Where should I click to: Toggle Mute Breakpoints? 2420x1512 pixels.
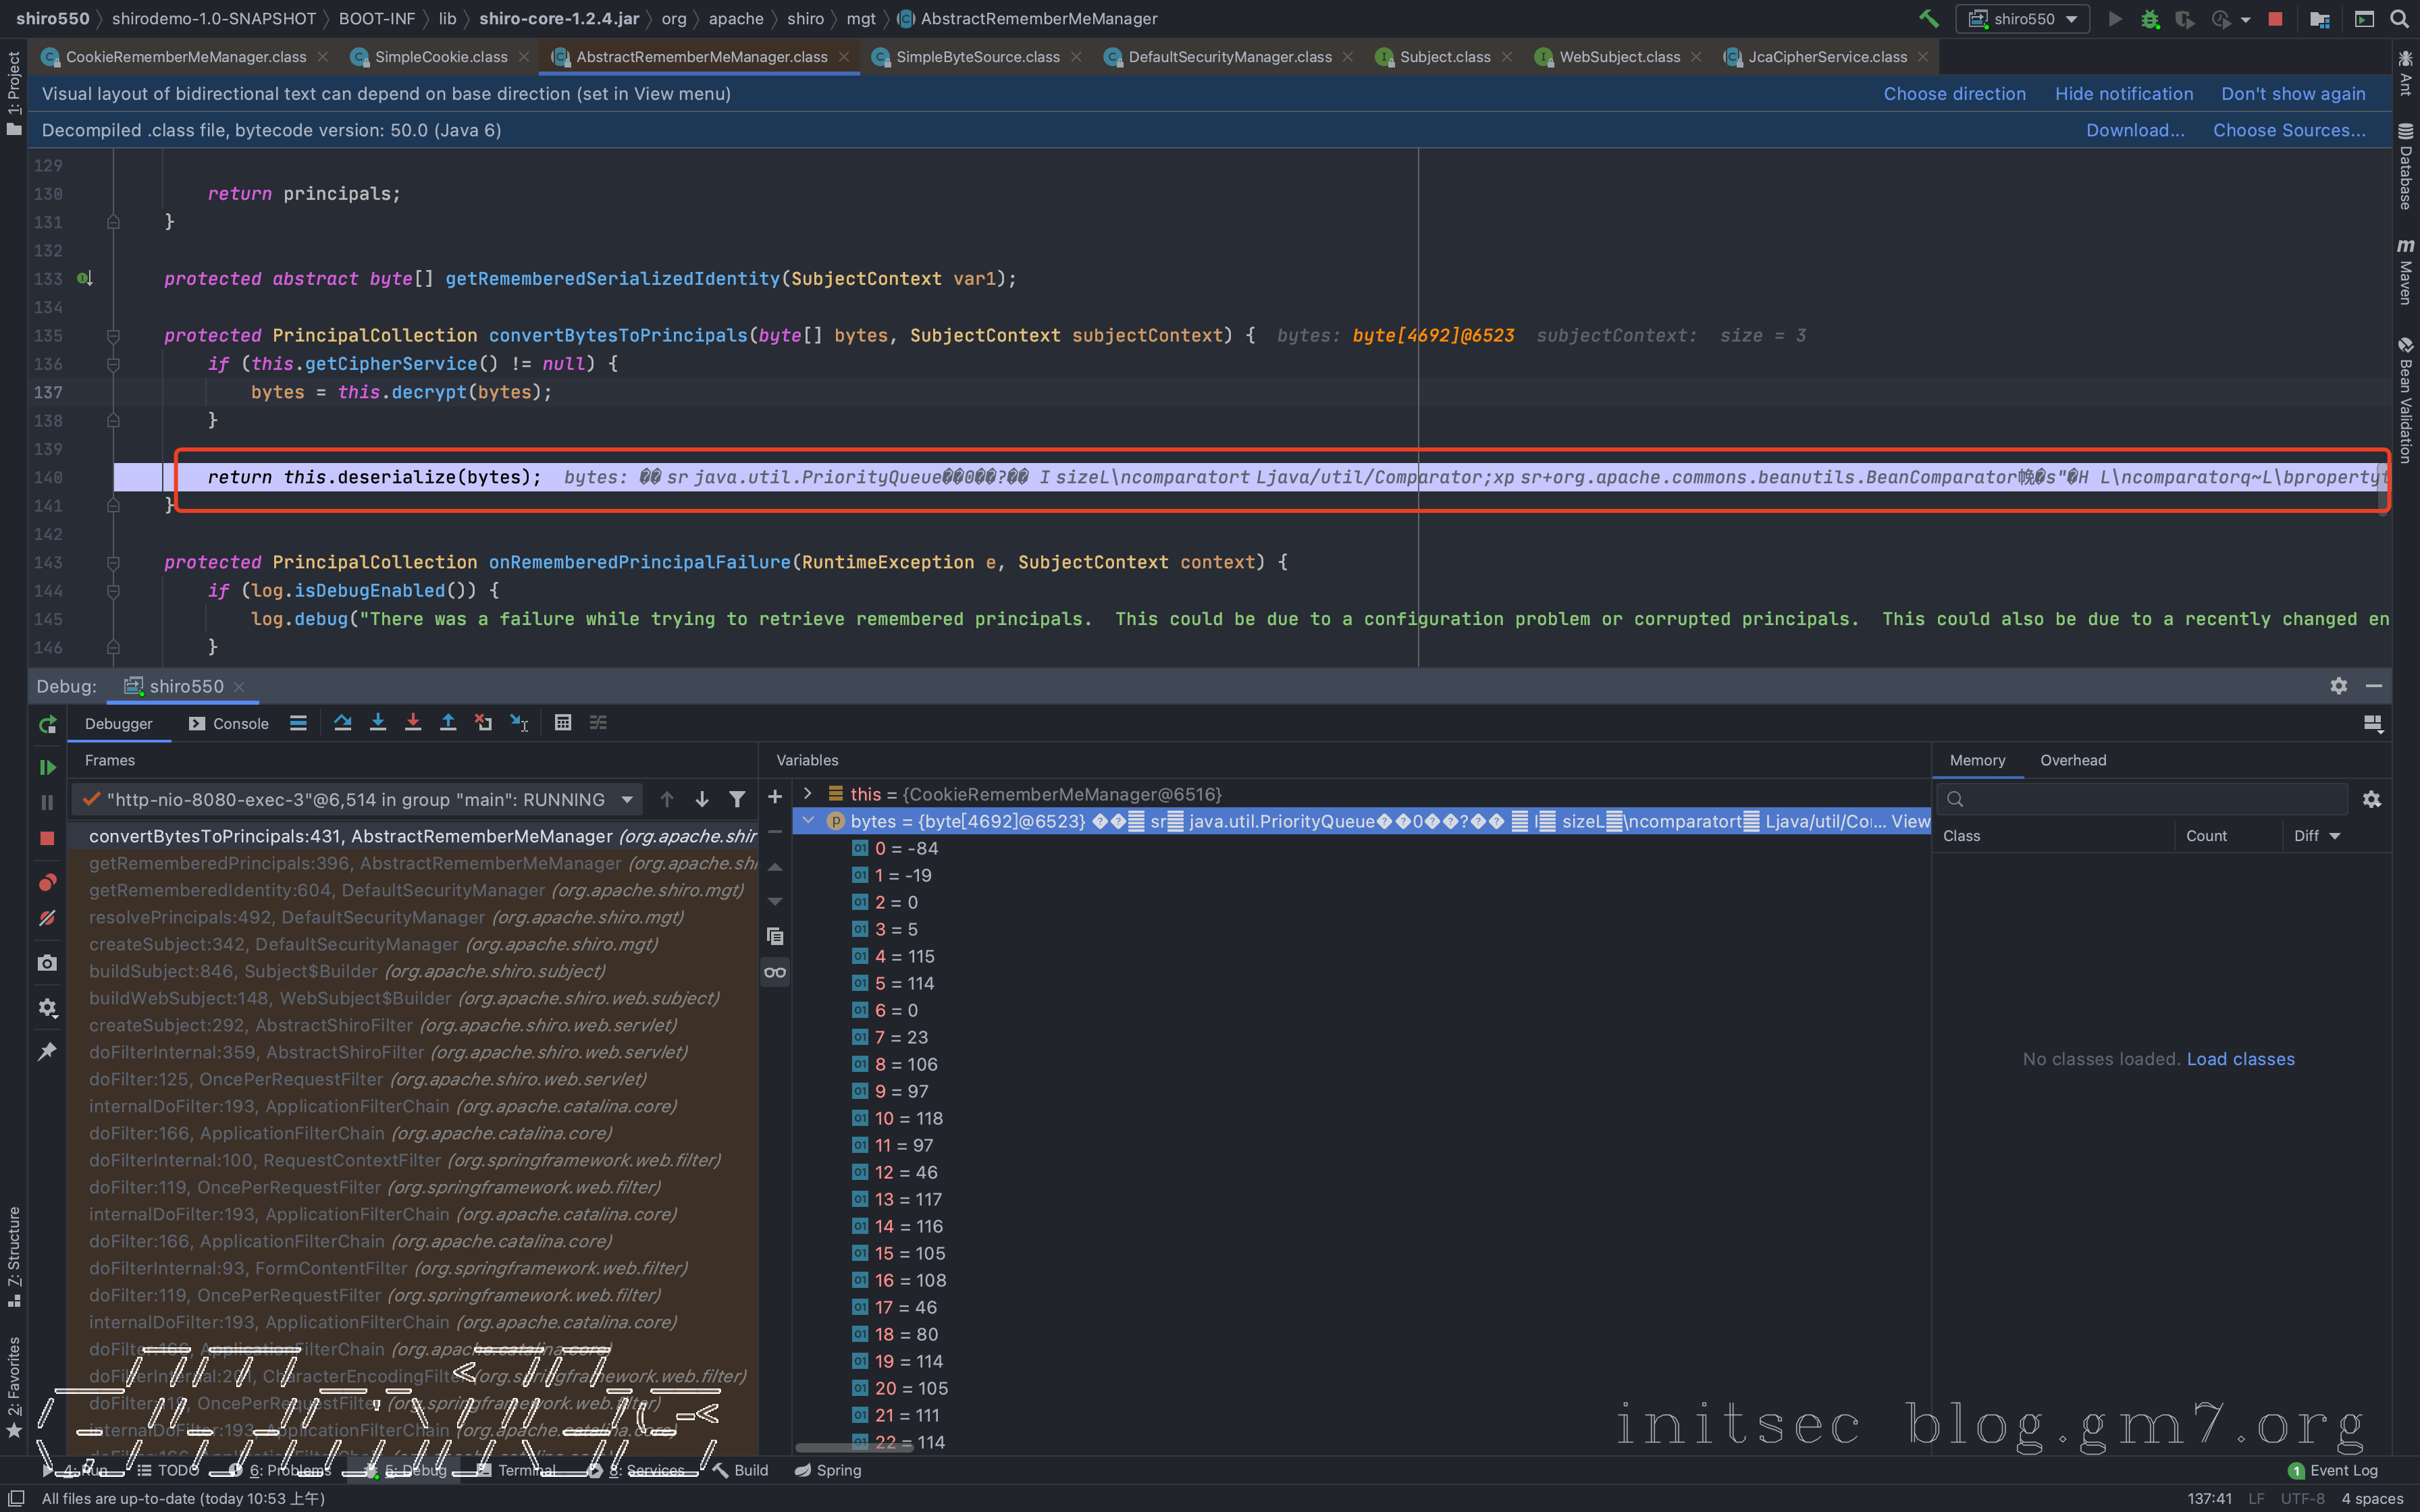click(x=47, y=918)
